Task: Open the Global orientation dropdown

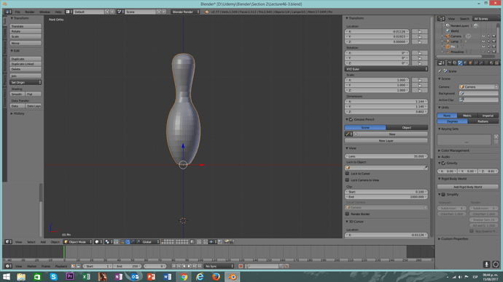Action: coord(150,242)
